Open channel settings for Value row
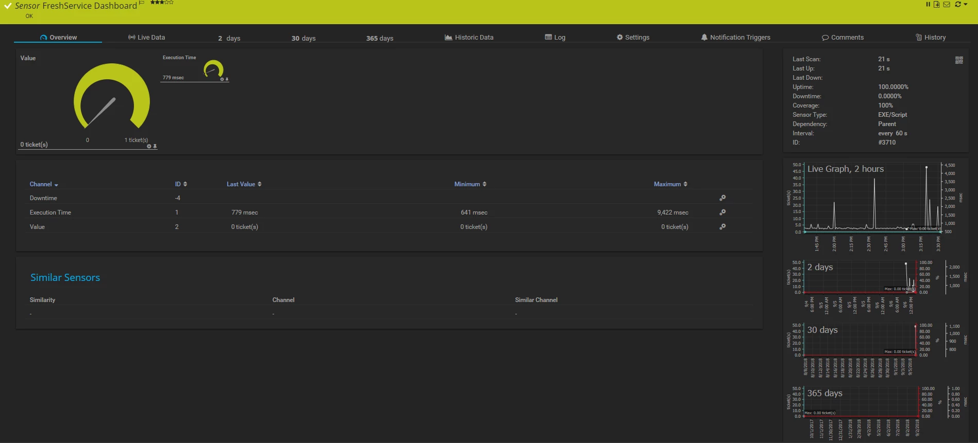The height and width of the screenshot is (443, 978). click(x=722, y=226)
